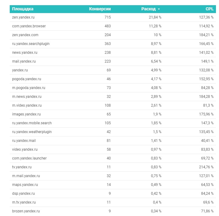Select maps.yandex.ru row
Image resolution: width=219 pixels, height=216 pixels.
pos(24,185)
